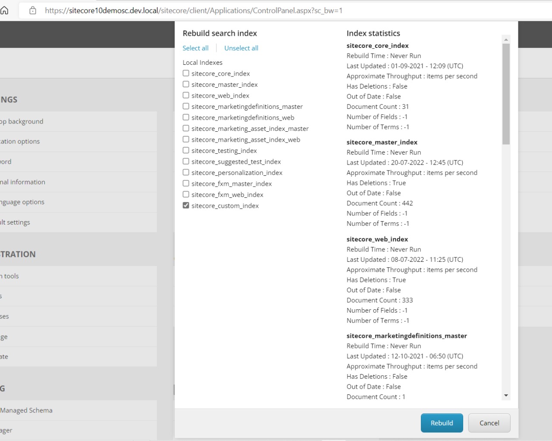Viewport: 552px width, 441px height.
Task: Open the default settings link
Action: pos(15,222)
